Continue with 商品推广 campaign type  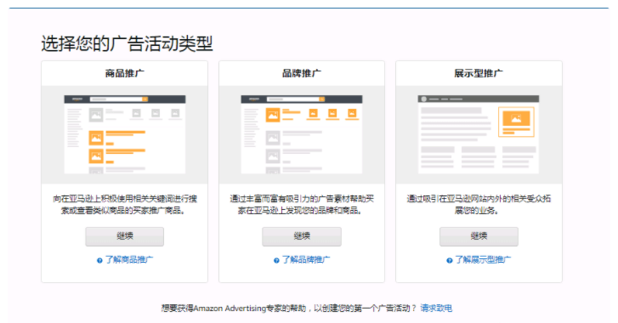click(125, 236)
